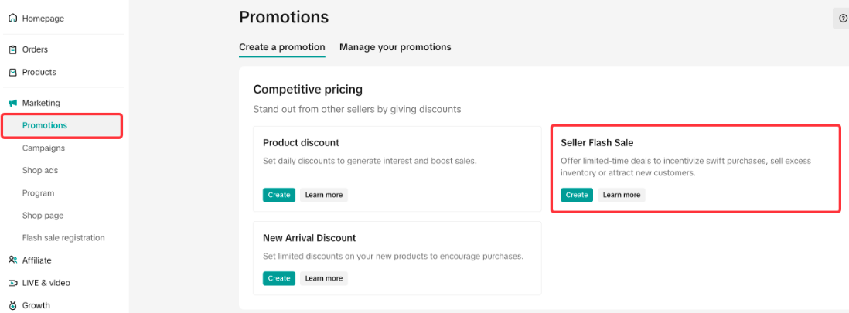
Task: Go to Shop ads in sidebar
Action: [40, 170]
